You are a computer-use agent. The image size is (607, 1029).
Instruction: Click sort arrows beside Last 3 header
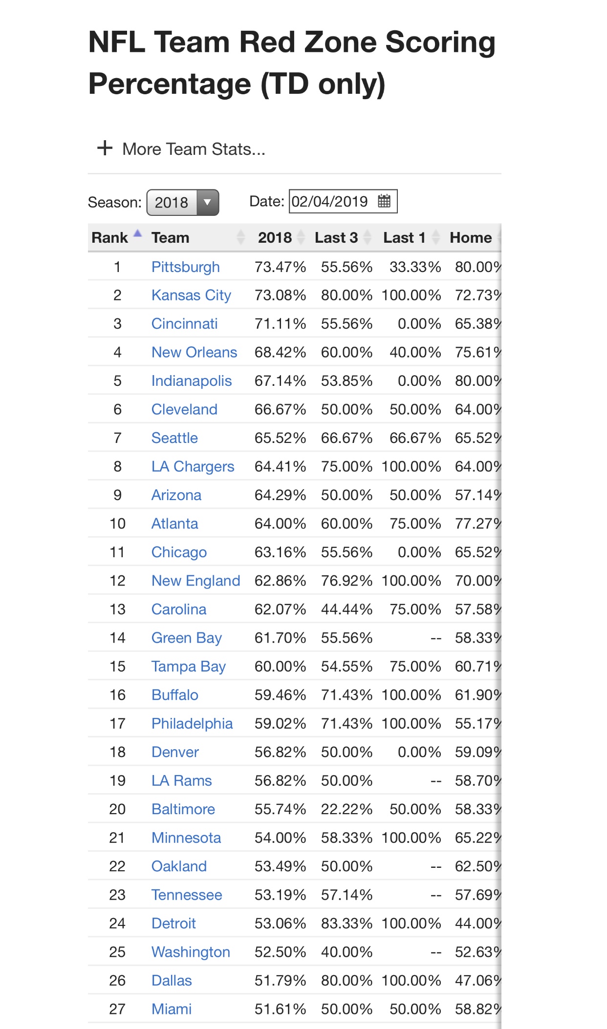(368, 237)
